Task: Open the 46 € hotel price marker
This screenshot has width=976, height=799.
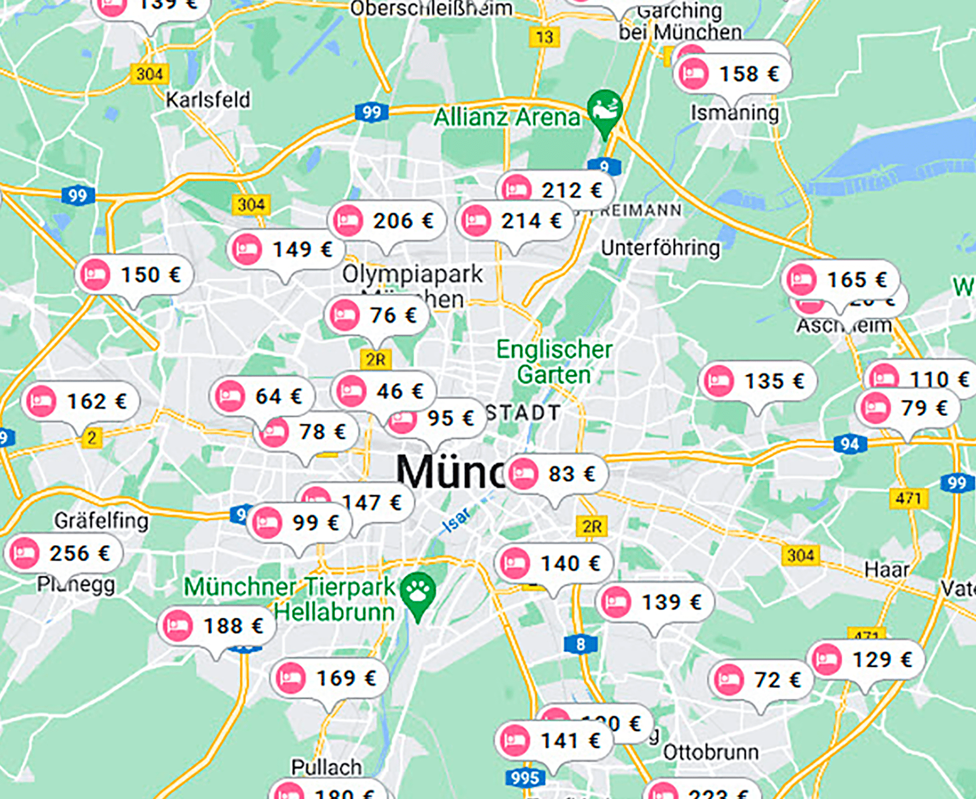Action: (384, 391)
